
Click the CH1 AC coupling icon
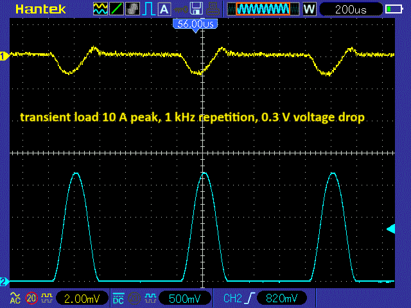[x=15, y=298]
